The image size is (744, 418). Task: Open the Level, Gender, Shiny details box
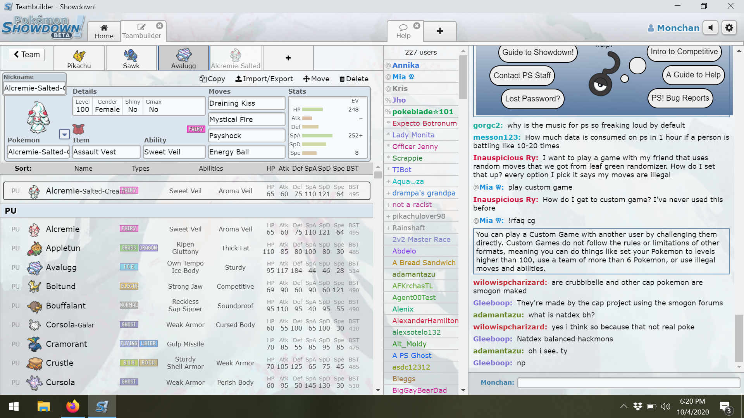tap(139, 106)
